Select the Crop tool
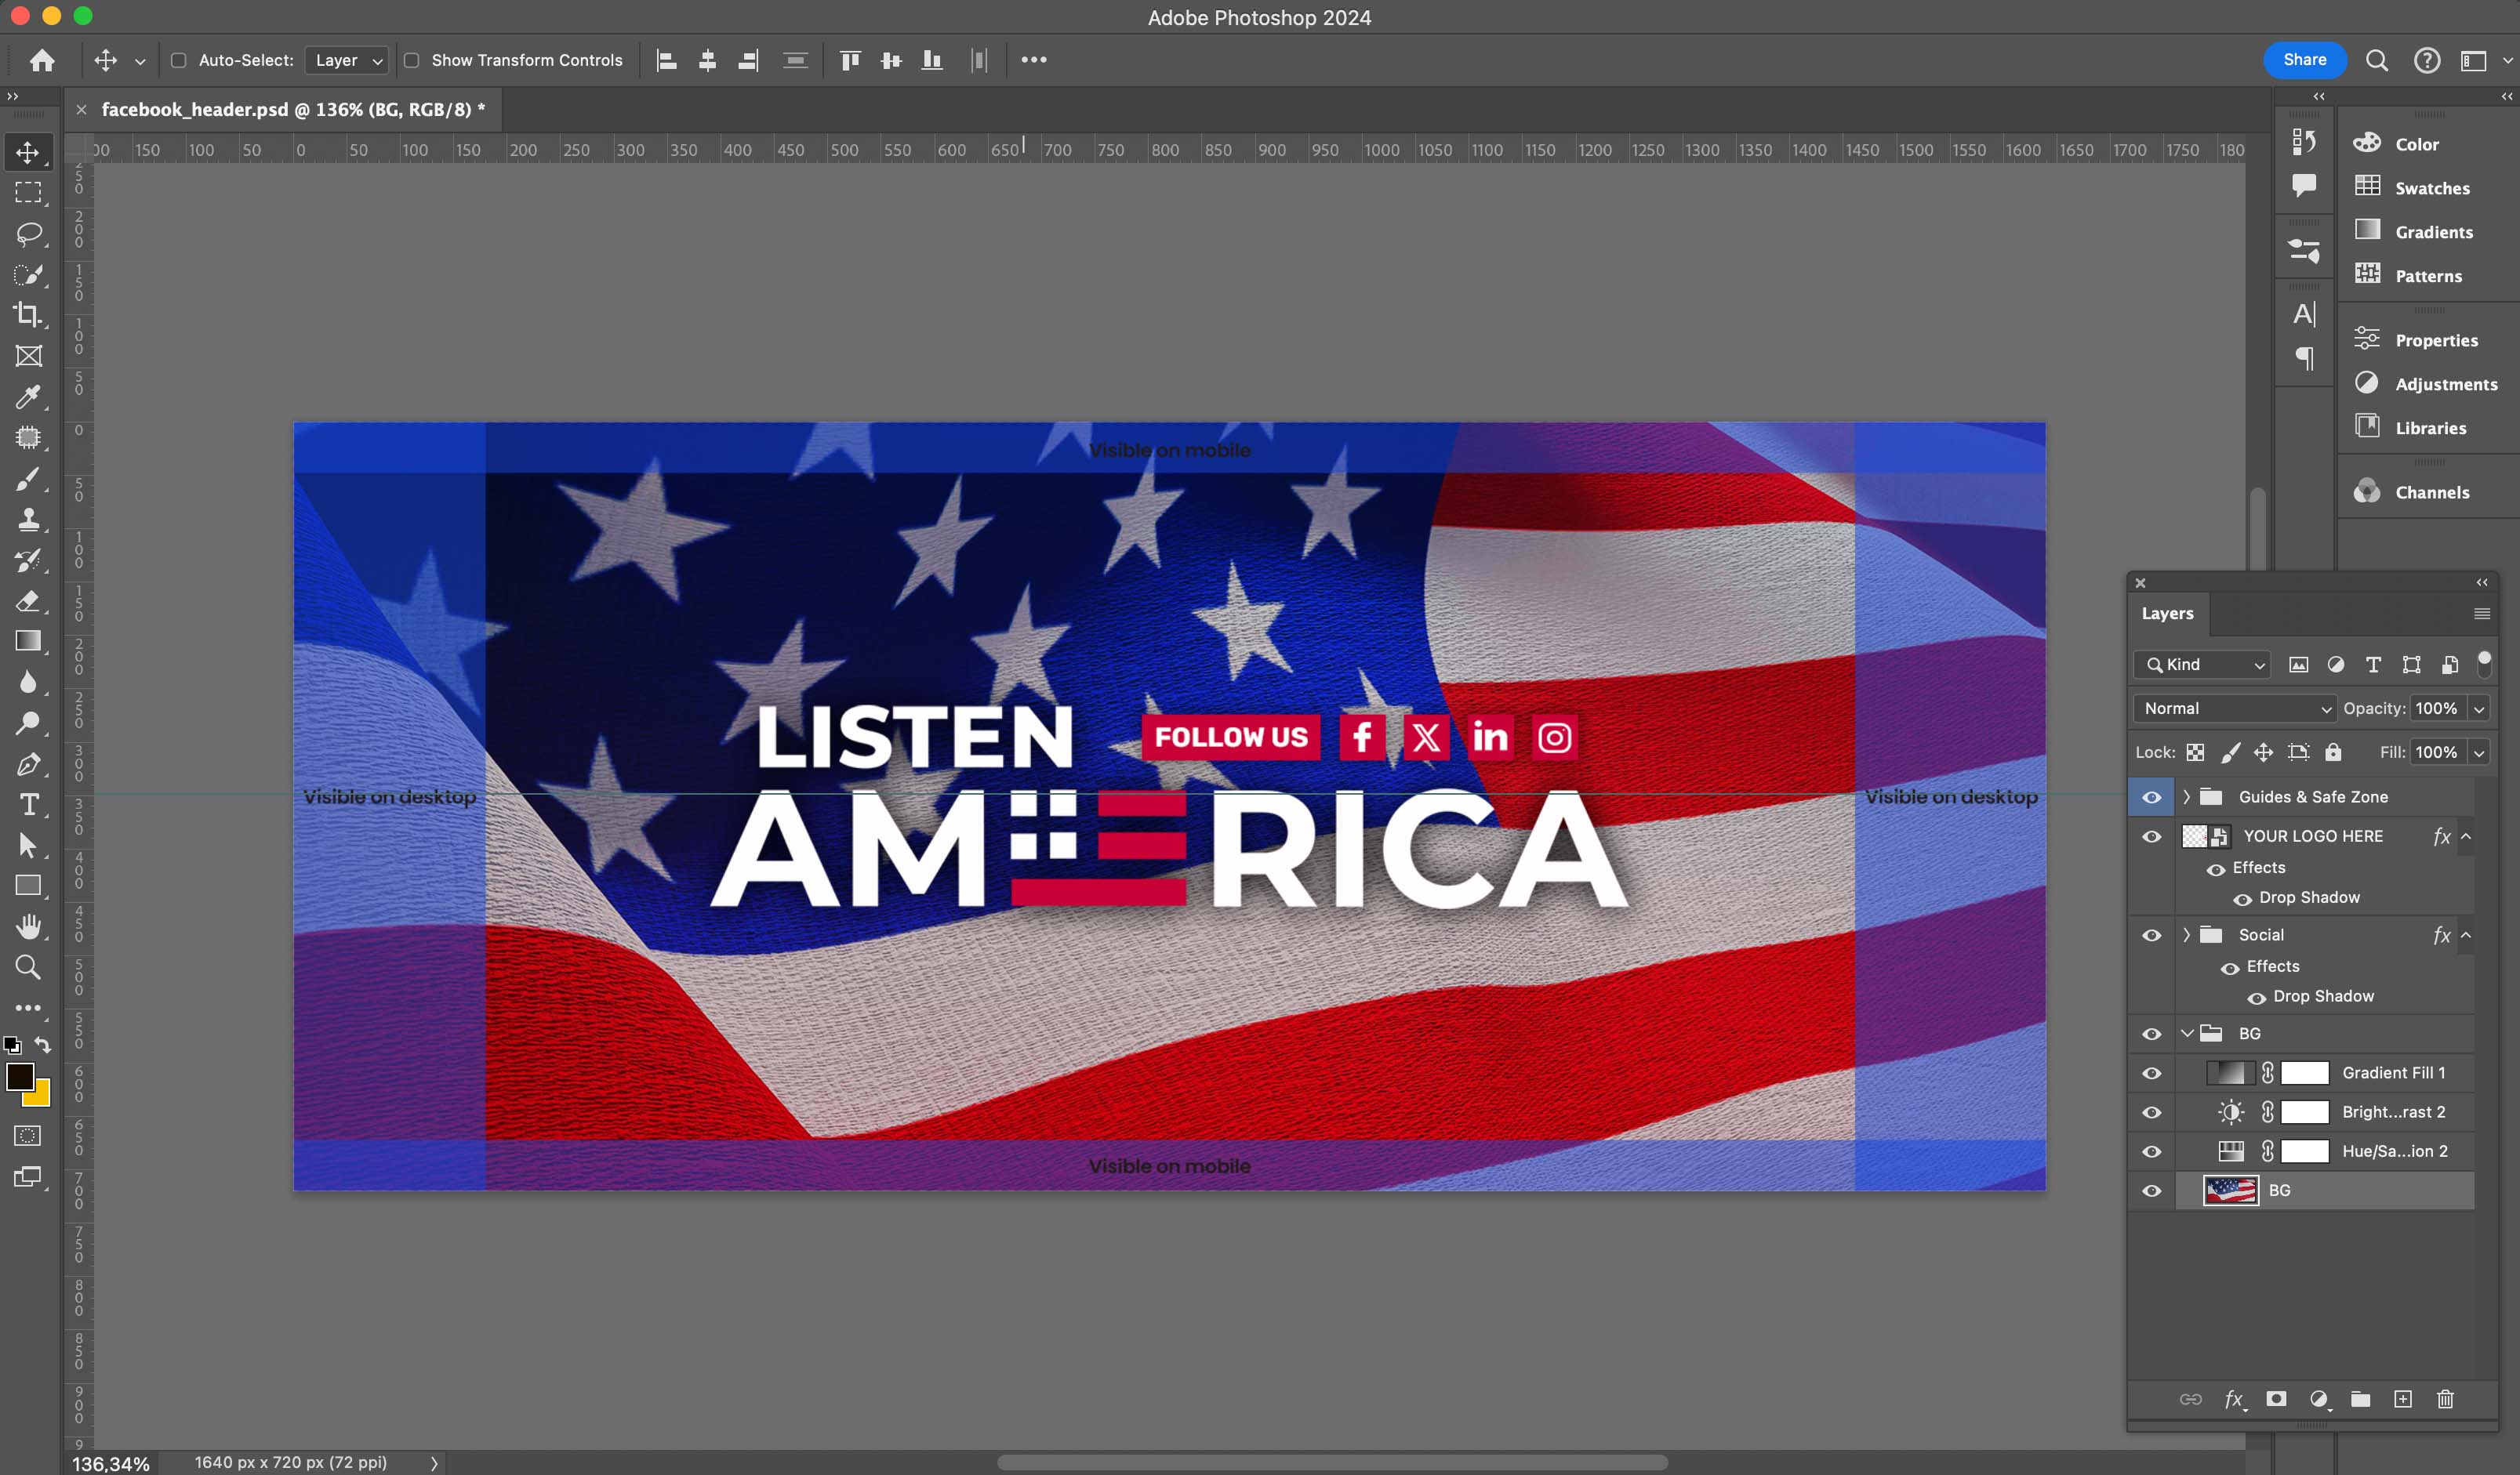2520x1475 pixels. pyautogui.click(x=28, y=315)
